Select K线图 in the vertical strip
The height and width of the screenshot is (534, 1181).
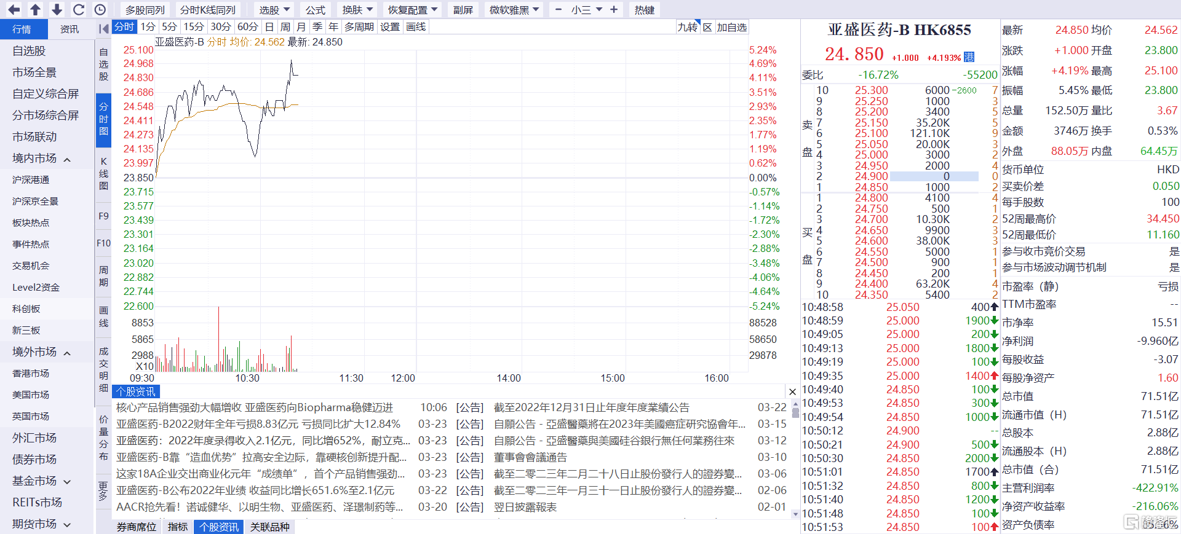(103, 173)
